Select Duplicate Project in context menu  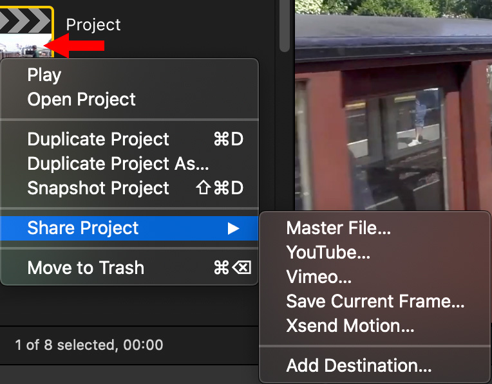click(129, 139)
